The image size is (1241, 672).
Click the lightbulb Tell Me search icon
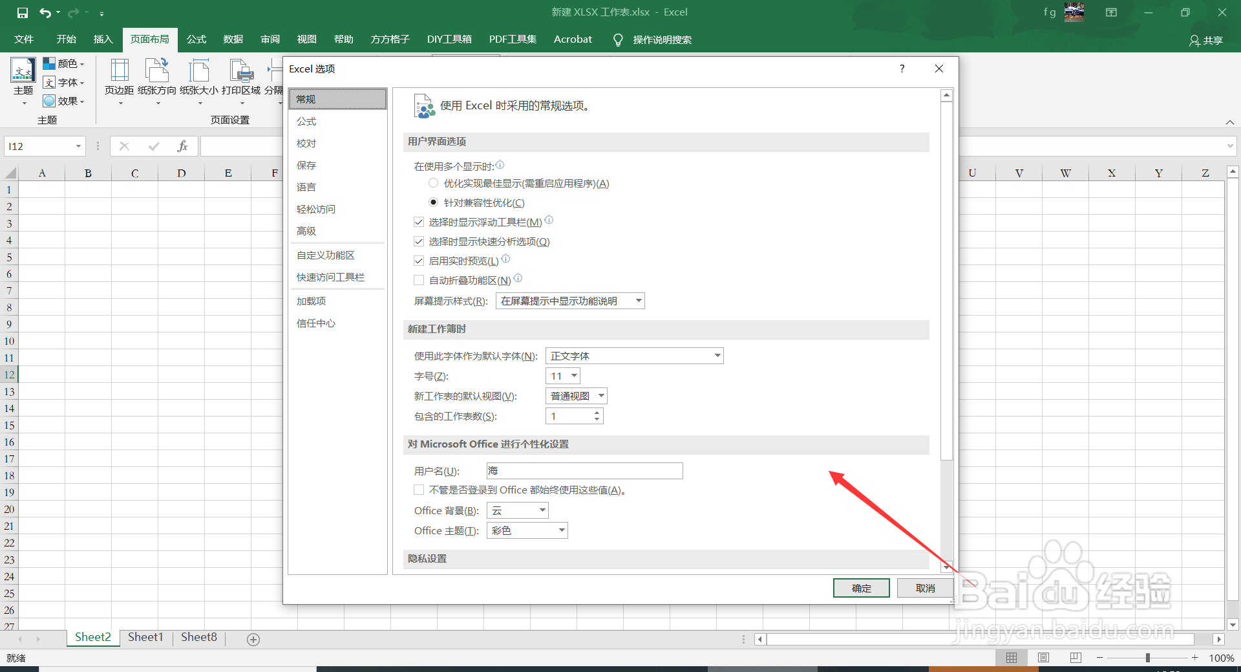coord(618,40)
